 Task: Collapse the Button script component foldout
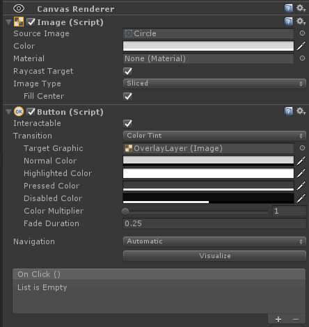click(x=9, y=112)
